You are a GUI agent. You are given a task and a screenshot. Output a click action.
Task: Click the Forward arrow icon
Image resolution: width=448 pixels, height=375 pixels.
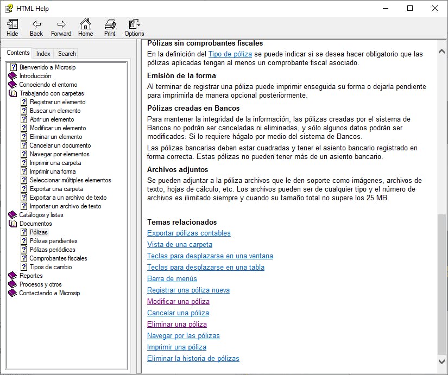click(x=61, y=24)
